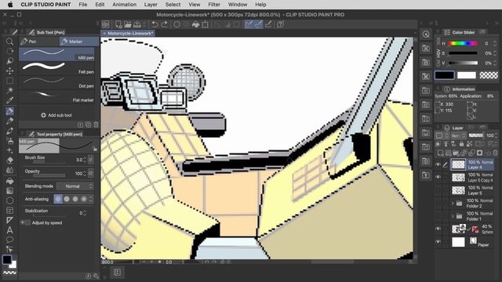Click the Brush Size stepper arrows

(85, 160)
